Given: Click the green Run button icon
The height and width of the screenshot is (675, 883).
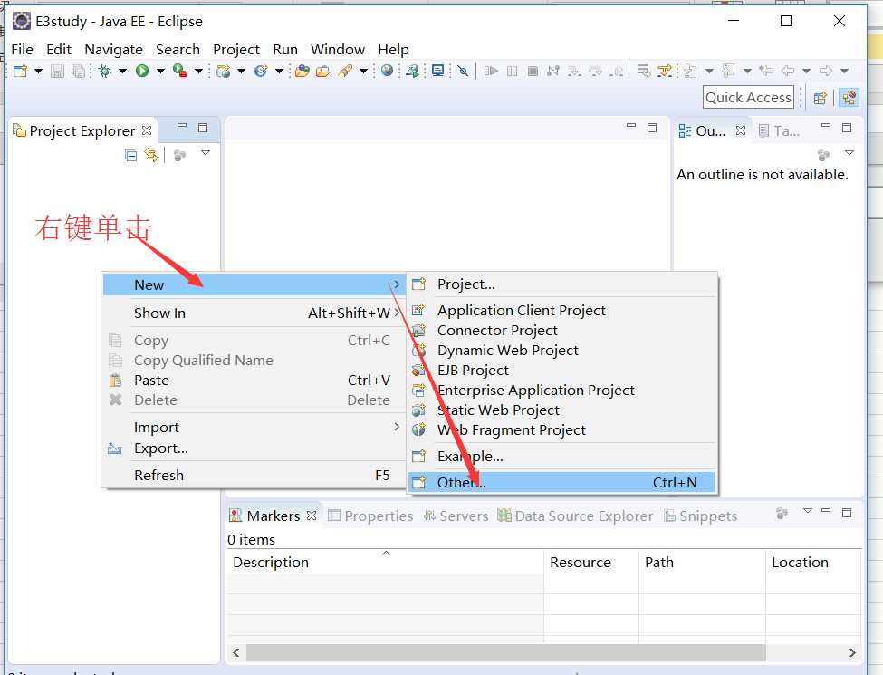Looking at the screenshot, I should point(142,71).
